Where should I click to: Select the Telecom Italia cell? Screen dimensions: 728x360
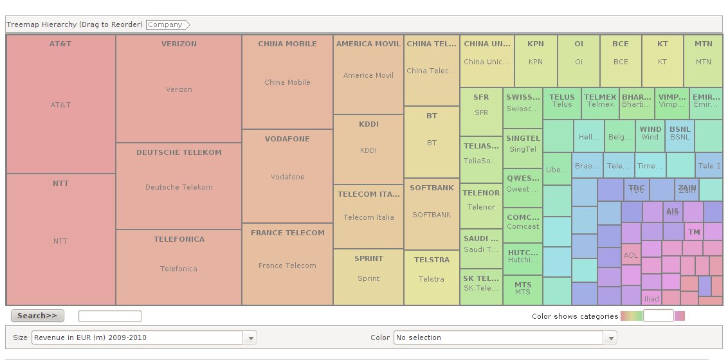pos(369,217)
